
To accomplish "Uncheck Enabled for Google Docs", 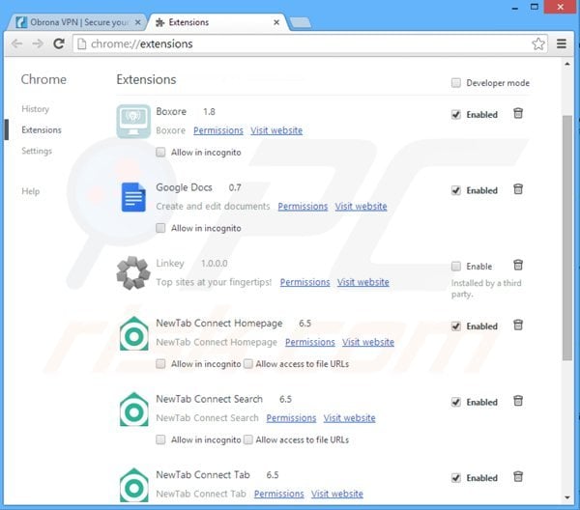I will point(456,190).
